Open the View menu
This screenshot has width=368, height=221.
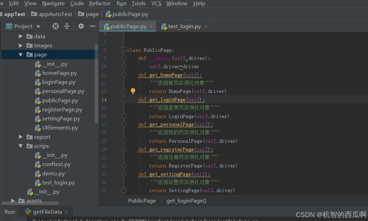click(30, 3)
